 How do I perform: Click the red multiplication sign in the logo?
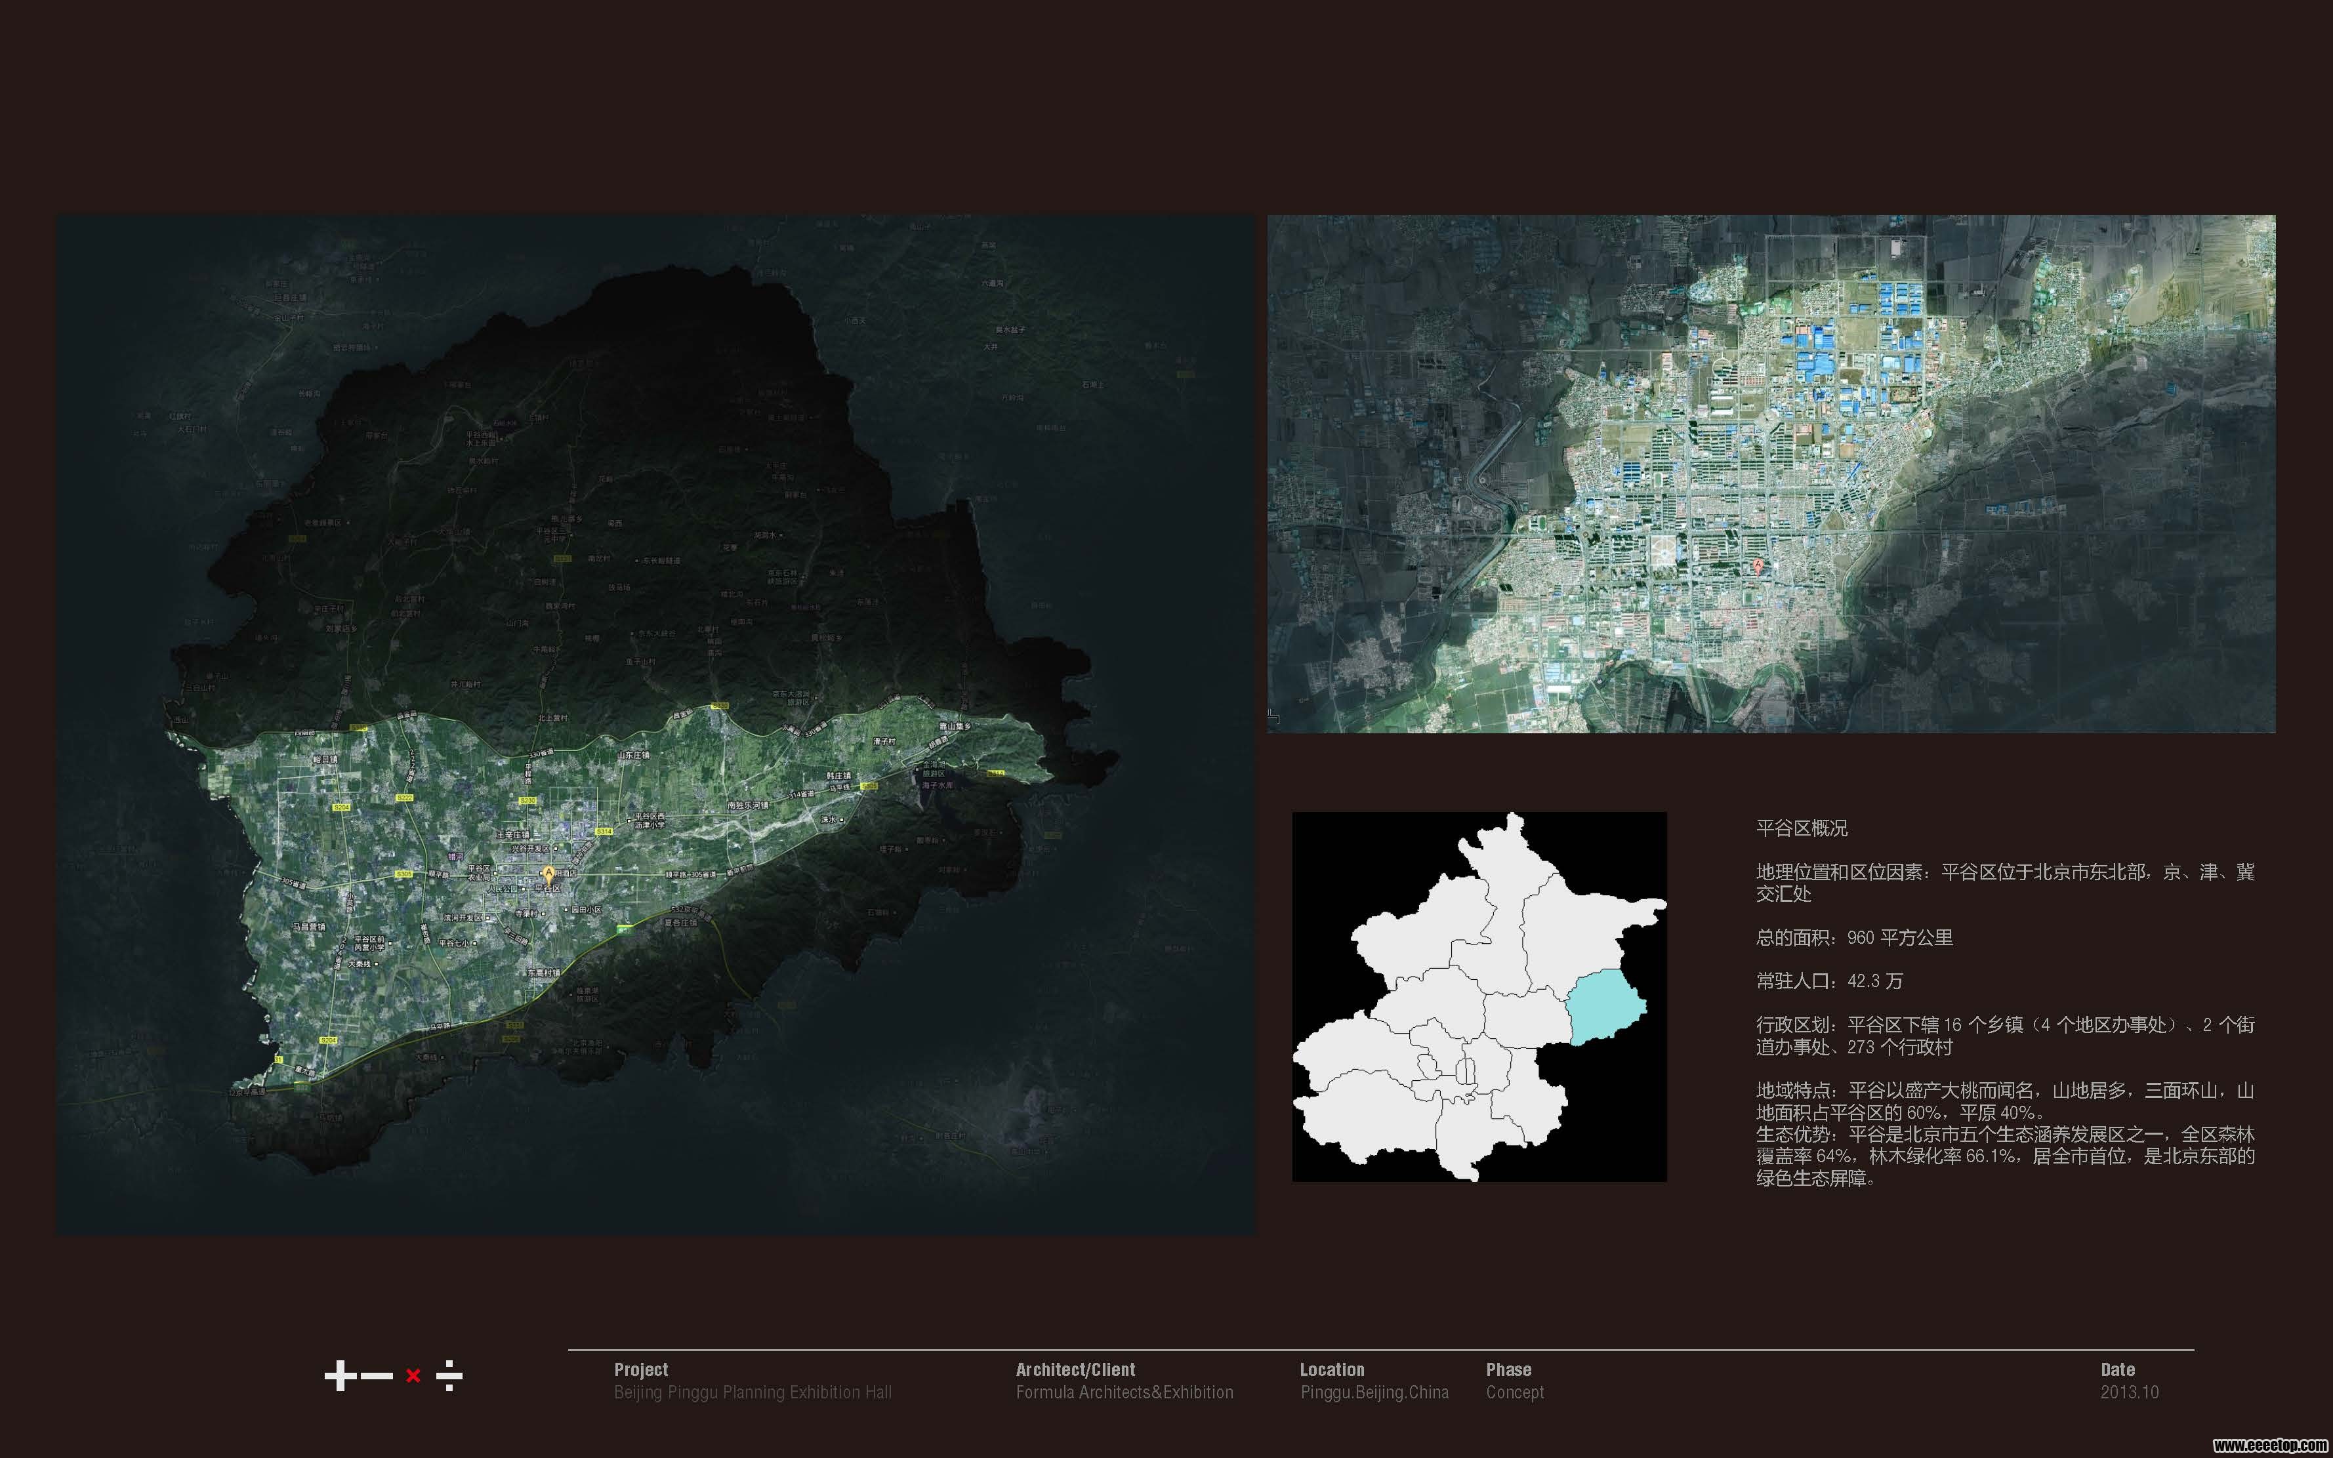(x=413, y=1376)
